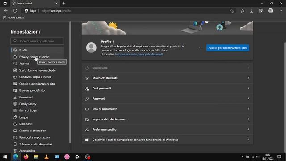286x161 pixels.
Task: Click the Windows logo icon in Condividi row
Action: click(87, 140)
